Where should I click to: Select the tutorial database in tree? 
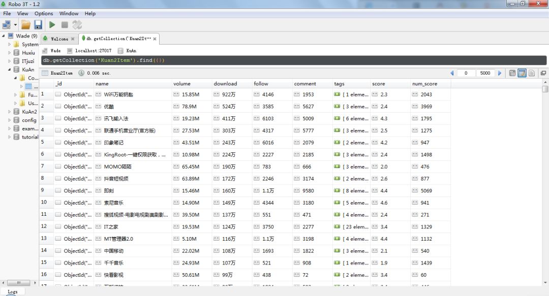(x=29, y=137)
